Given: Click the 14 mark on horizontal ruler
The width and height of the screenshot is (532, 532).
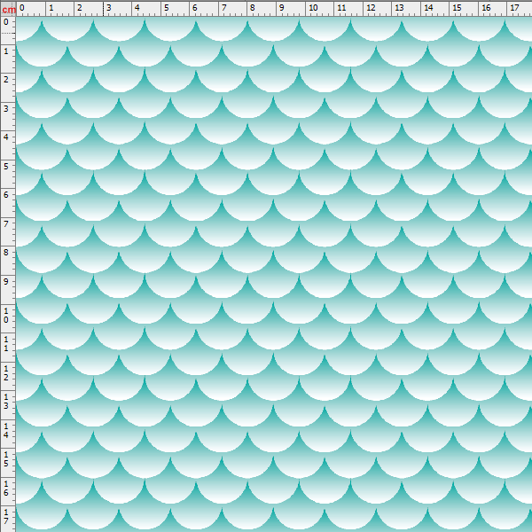Looking at the screenshot, I should click(x=428, y=7).
